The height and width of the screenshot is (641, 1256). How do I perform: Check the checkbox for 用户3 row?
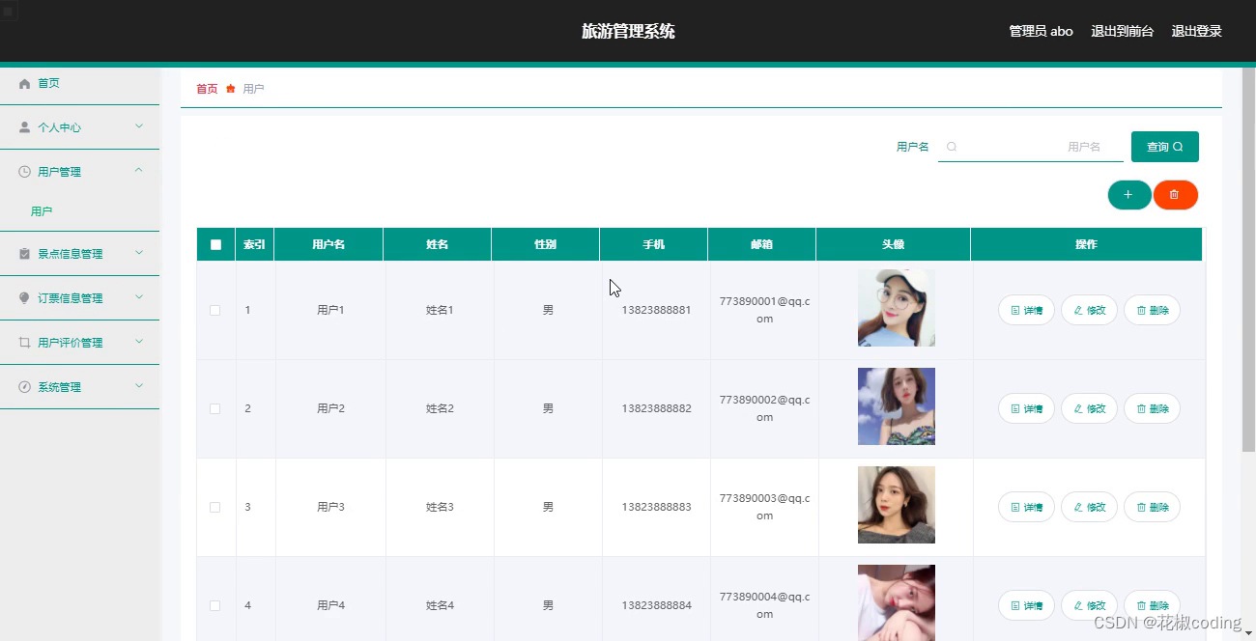click(x=214, y=508)
